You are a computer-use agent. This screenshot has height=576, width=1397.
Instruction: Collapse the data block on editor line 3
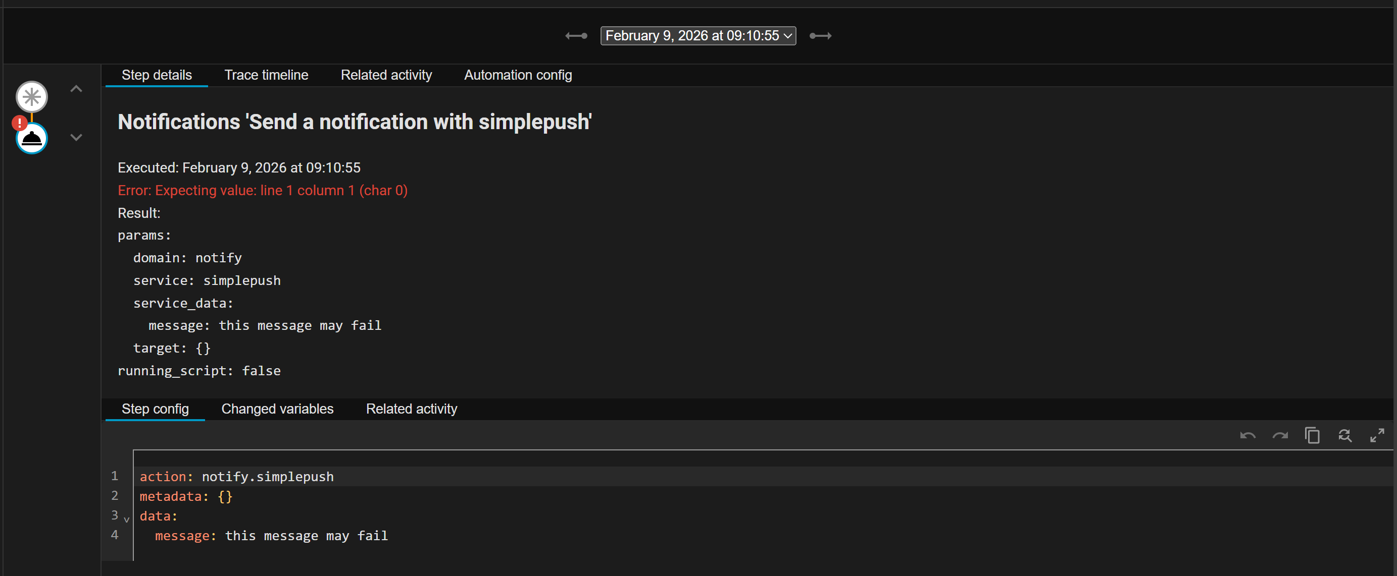click(x=126, y=519)
